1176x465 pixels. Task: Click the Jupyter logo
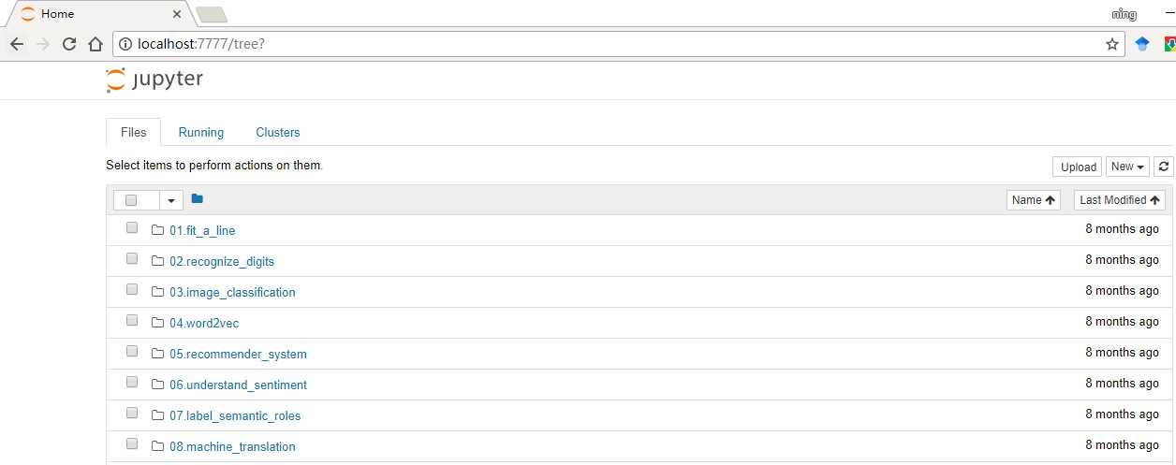[x=154, y=80]
